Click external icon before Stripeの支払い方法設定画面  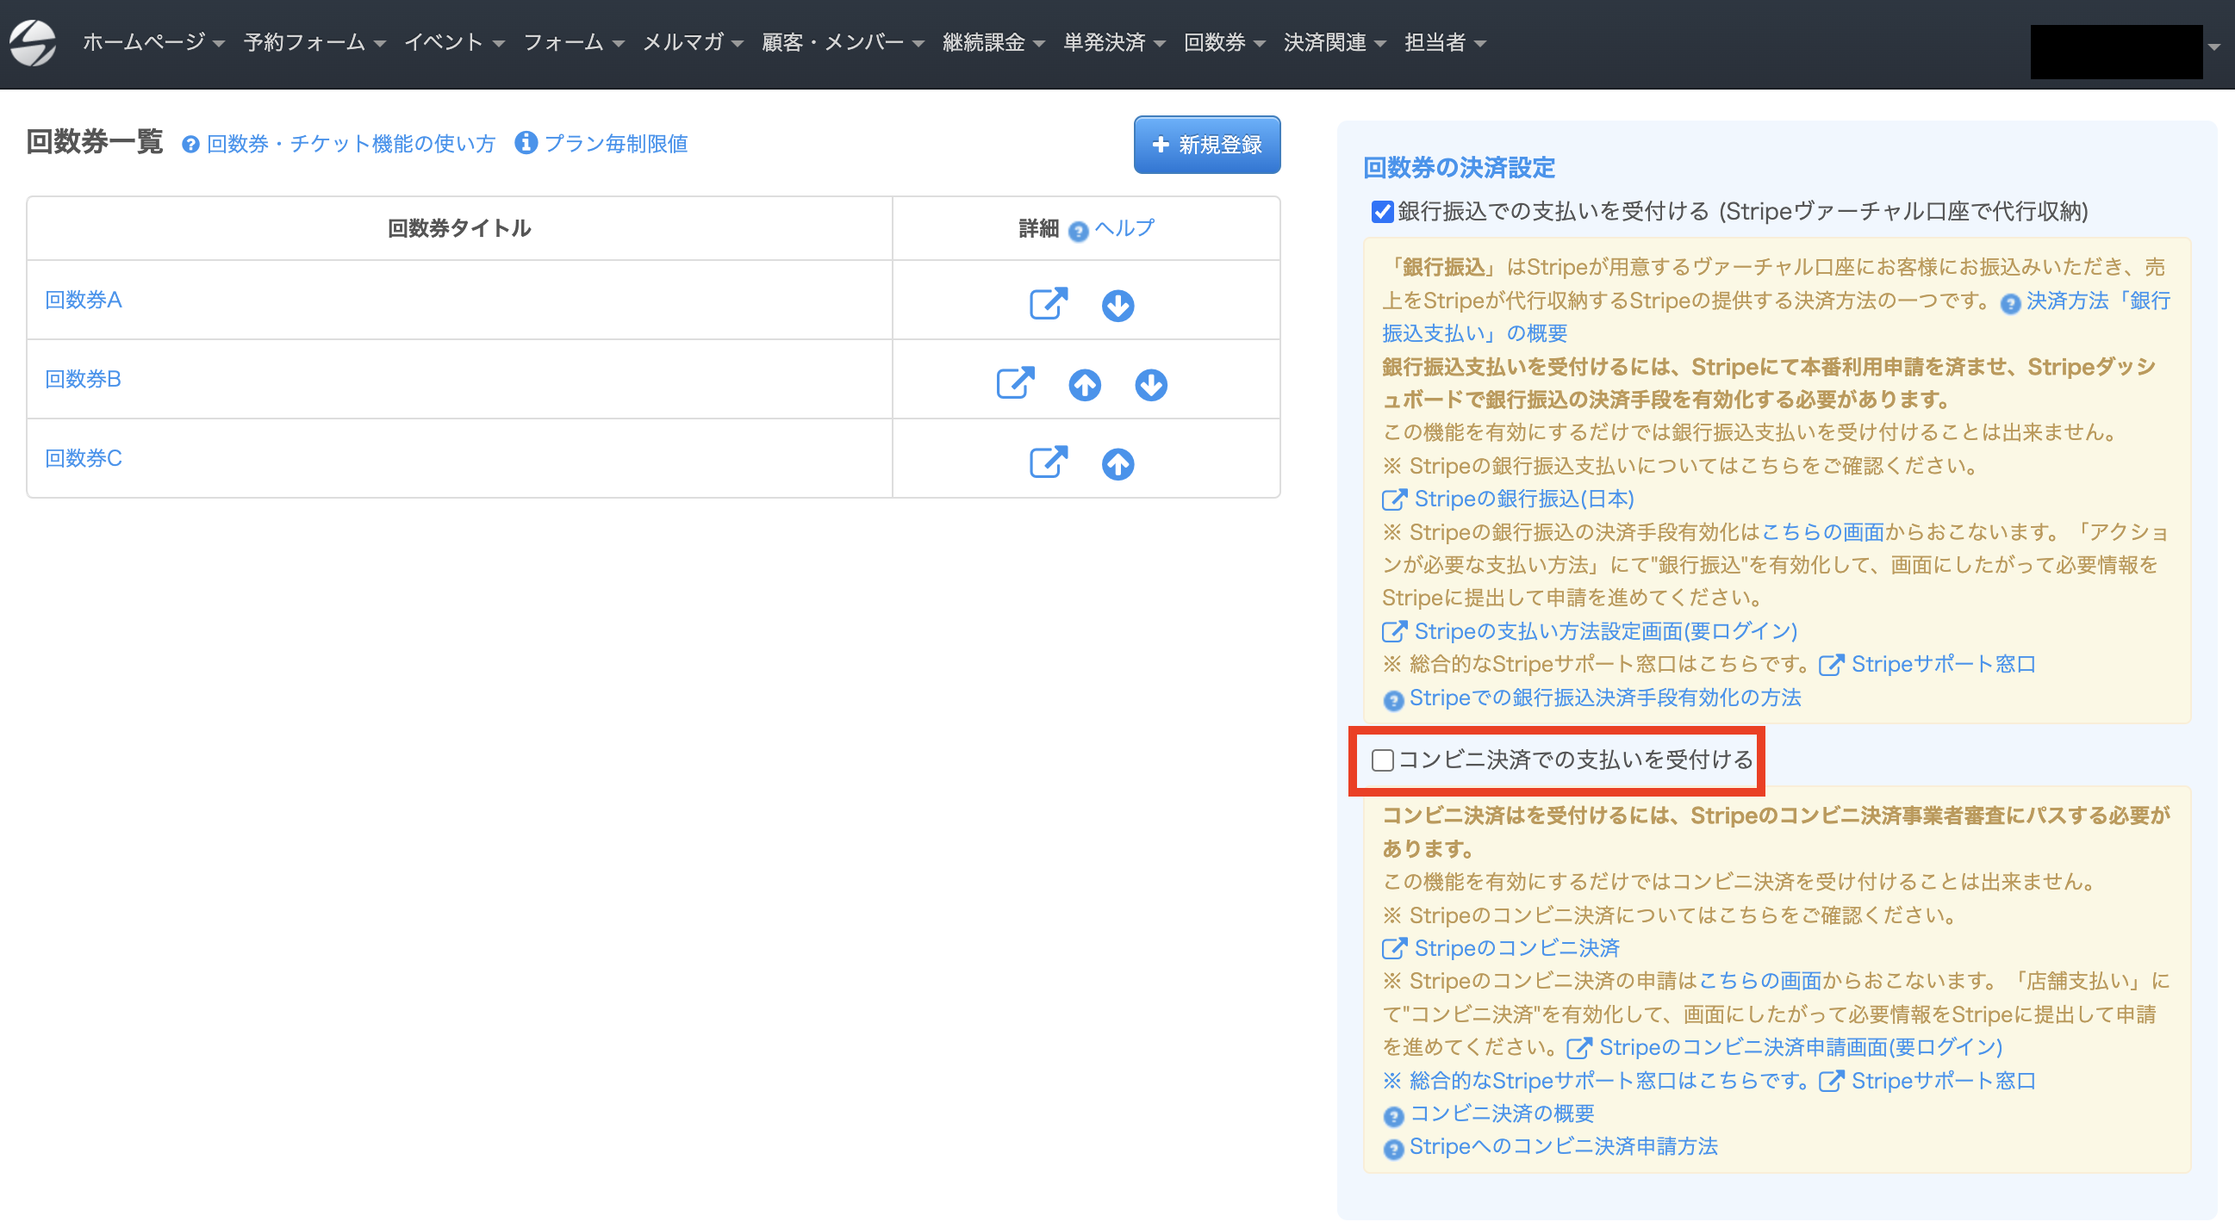pyautogui.click(x=1393, y=631)
